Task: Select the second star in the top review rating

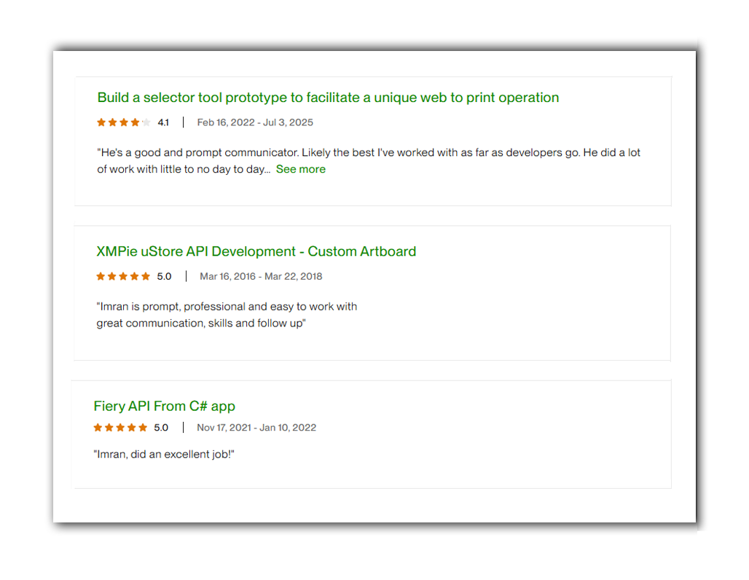Action: [x=111, y=122]
